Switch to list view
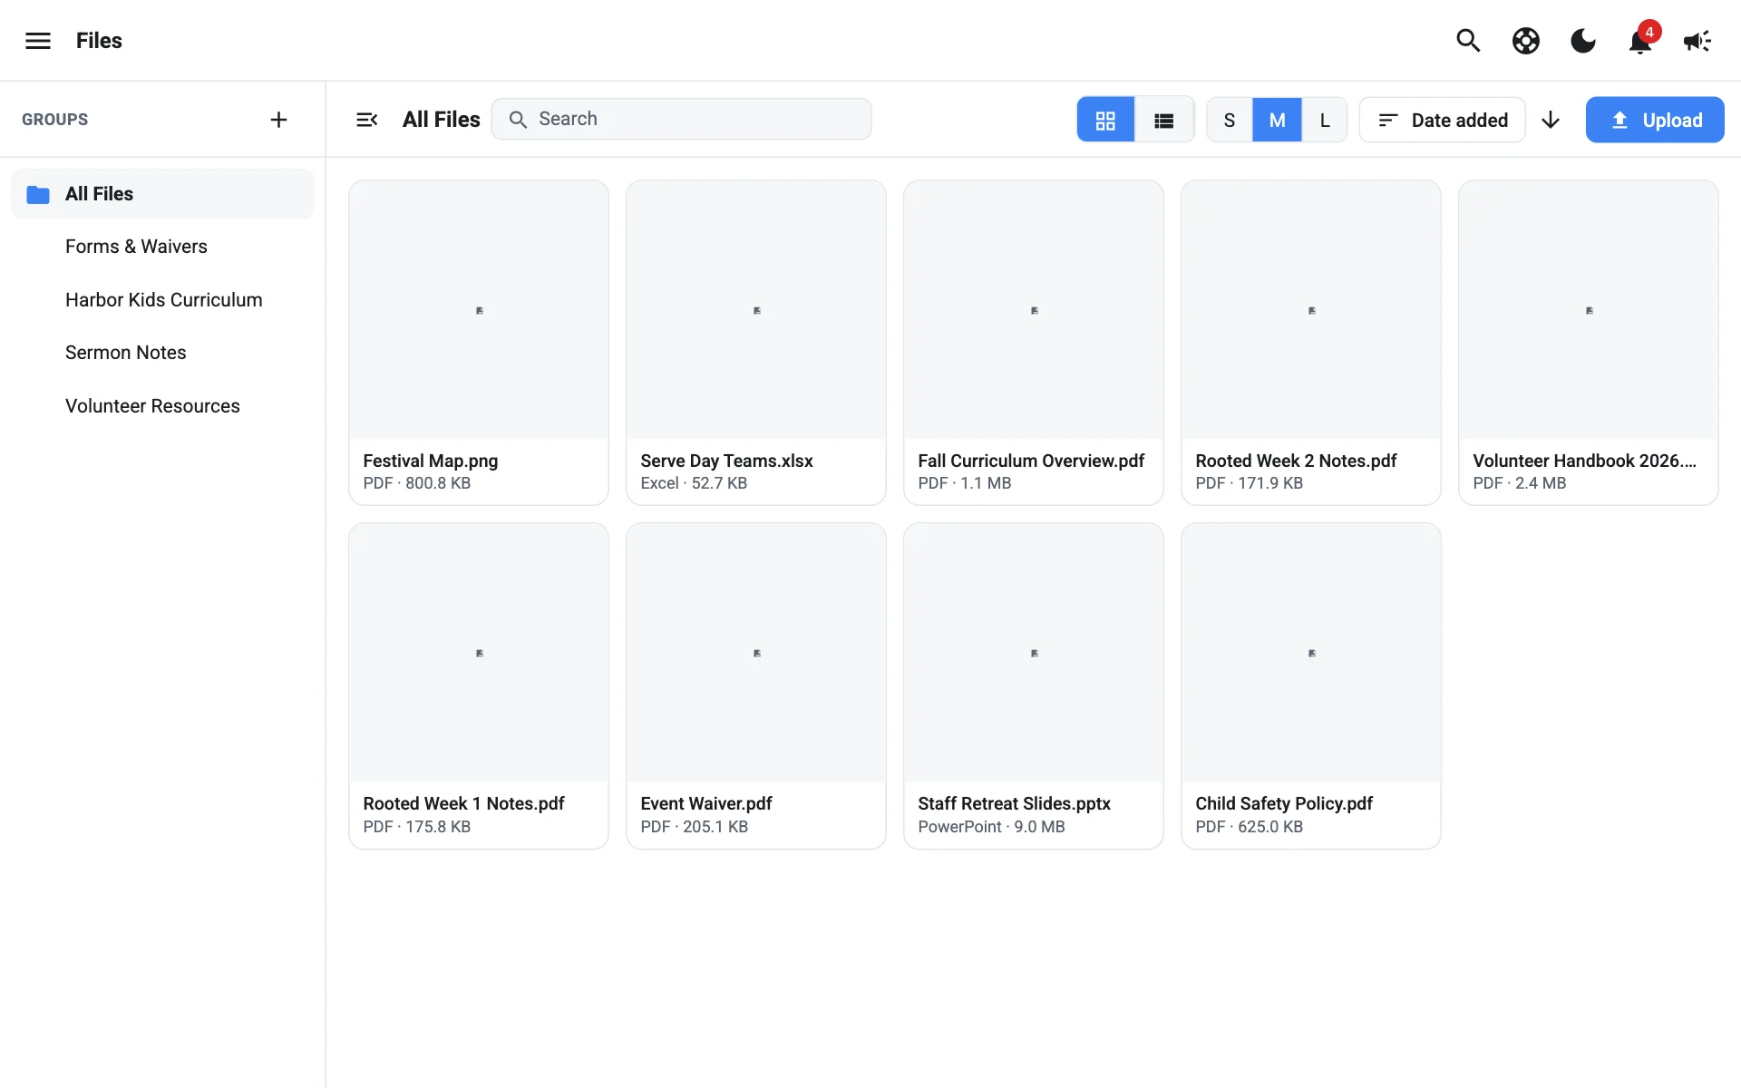 [1164, 120]
